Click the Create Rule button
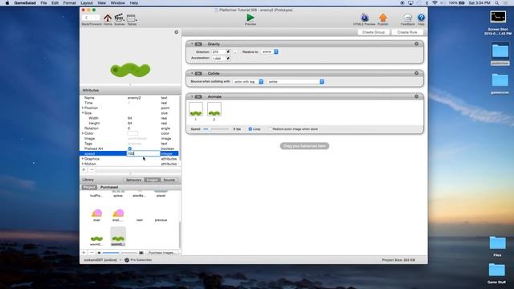Image resolution: width=514 pixels, height=289 pixels. [x=407, y=32]
